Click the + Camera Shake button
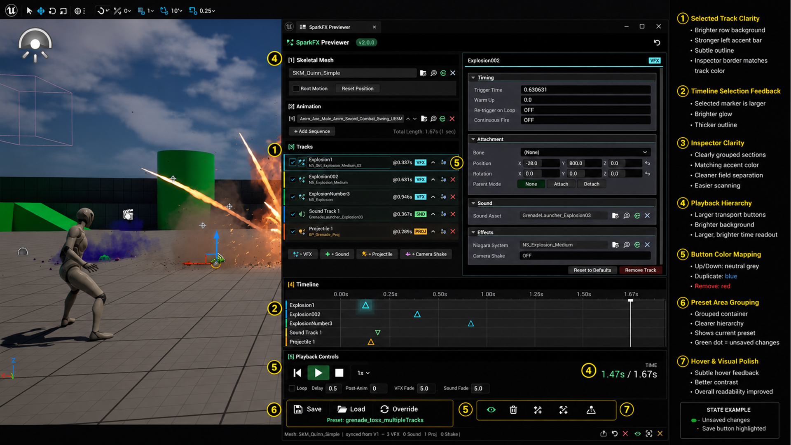The width and height of the screenshot is (791, 445). coord(426,254)
